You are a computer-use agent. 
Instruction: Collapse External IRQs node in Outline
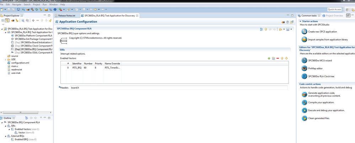[5, 136]
